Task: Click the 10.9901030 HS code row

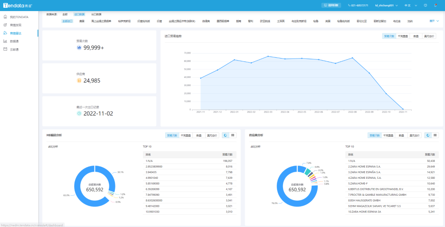Action: pyautogui.click(x=190, y=212)
